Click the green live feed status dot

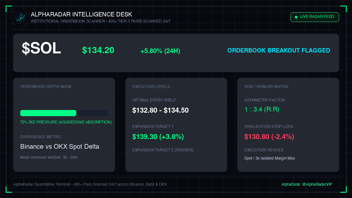point(296,17)
